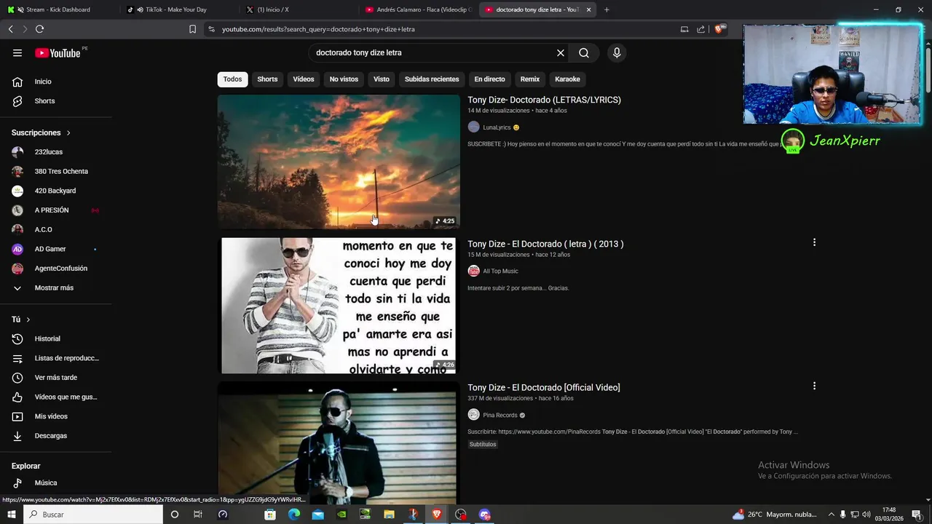This screenshot has width=932, height=524.
Task: Open the YouTube hamburger guide menu
Action: (x=17, y=52)
